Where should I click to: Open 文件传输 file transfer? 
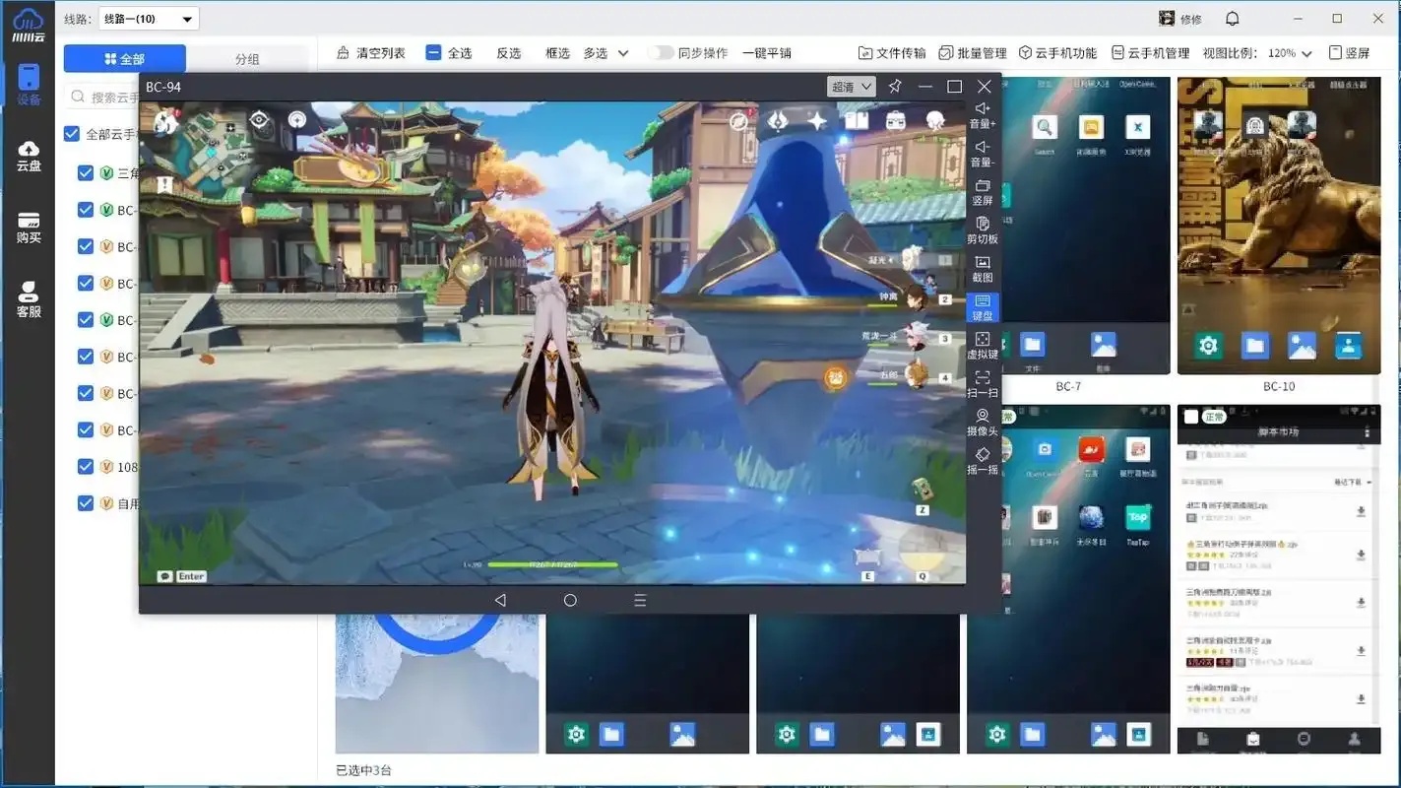pos(892,53)
